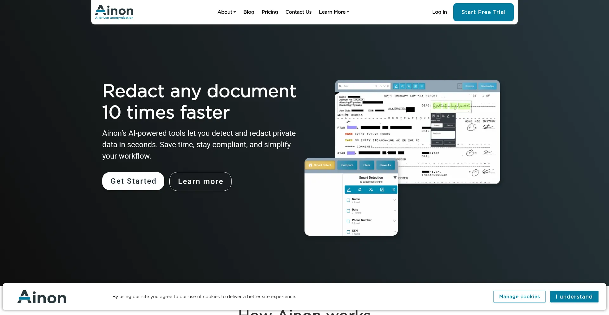Click the Smart Detect binoculars button
This screenshot has height=315, width=609.
[320, 165]
